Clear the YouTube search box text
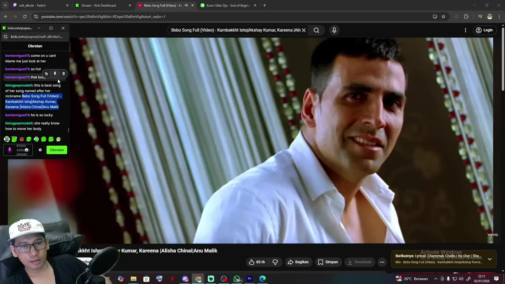This screenshot has width=505, height=284. point(304,30)
